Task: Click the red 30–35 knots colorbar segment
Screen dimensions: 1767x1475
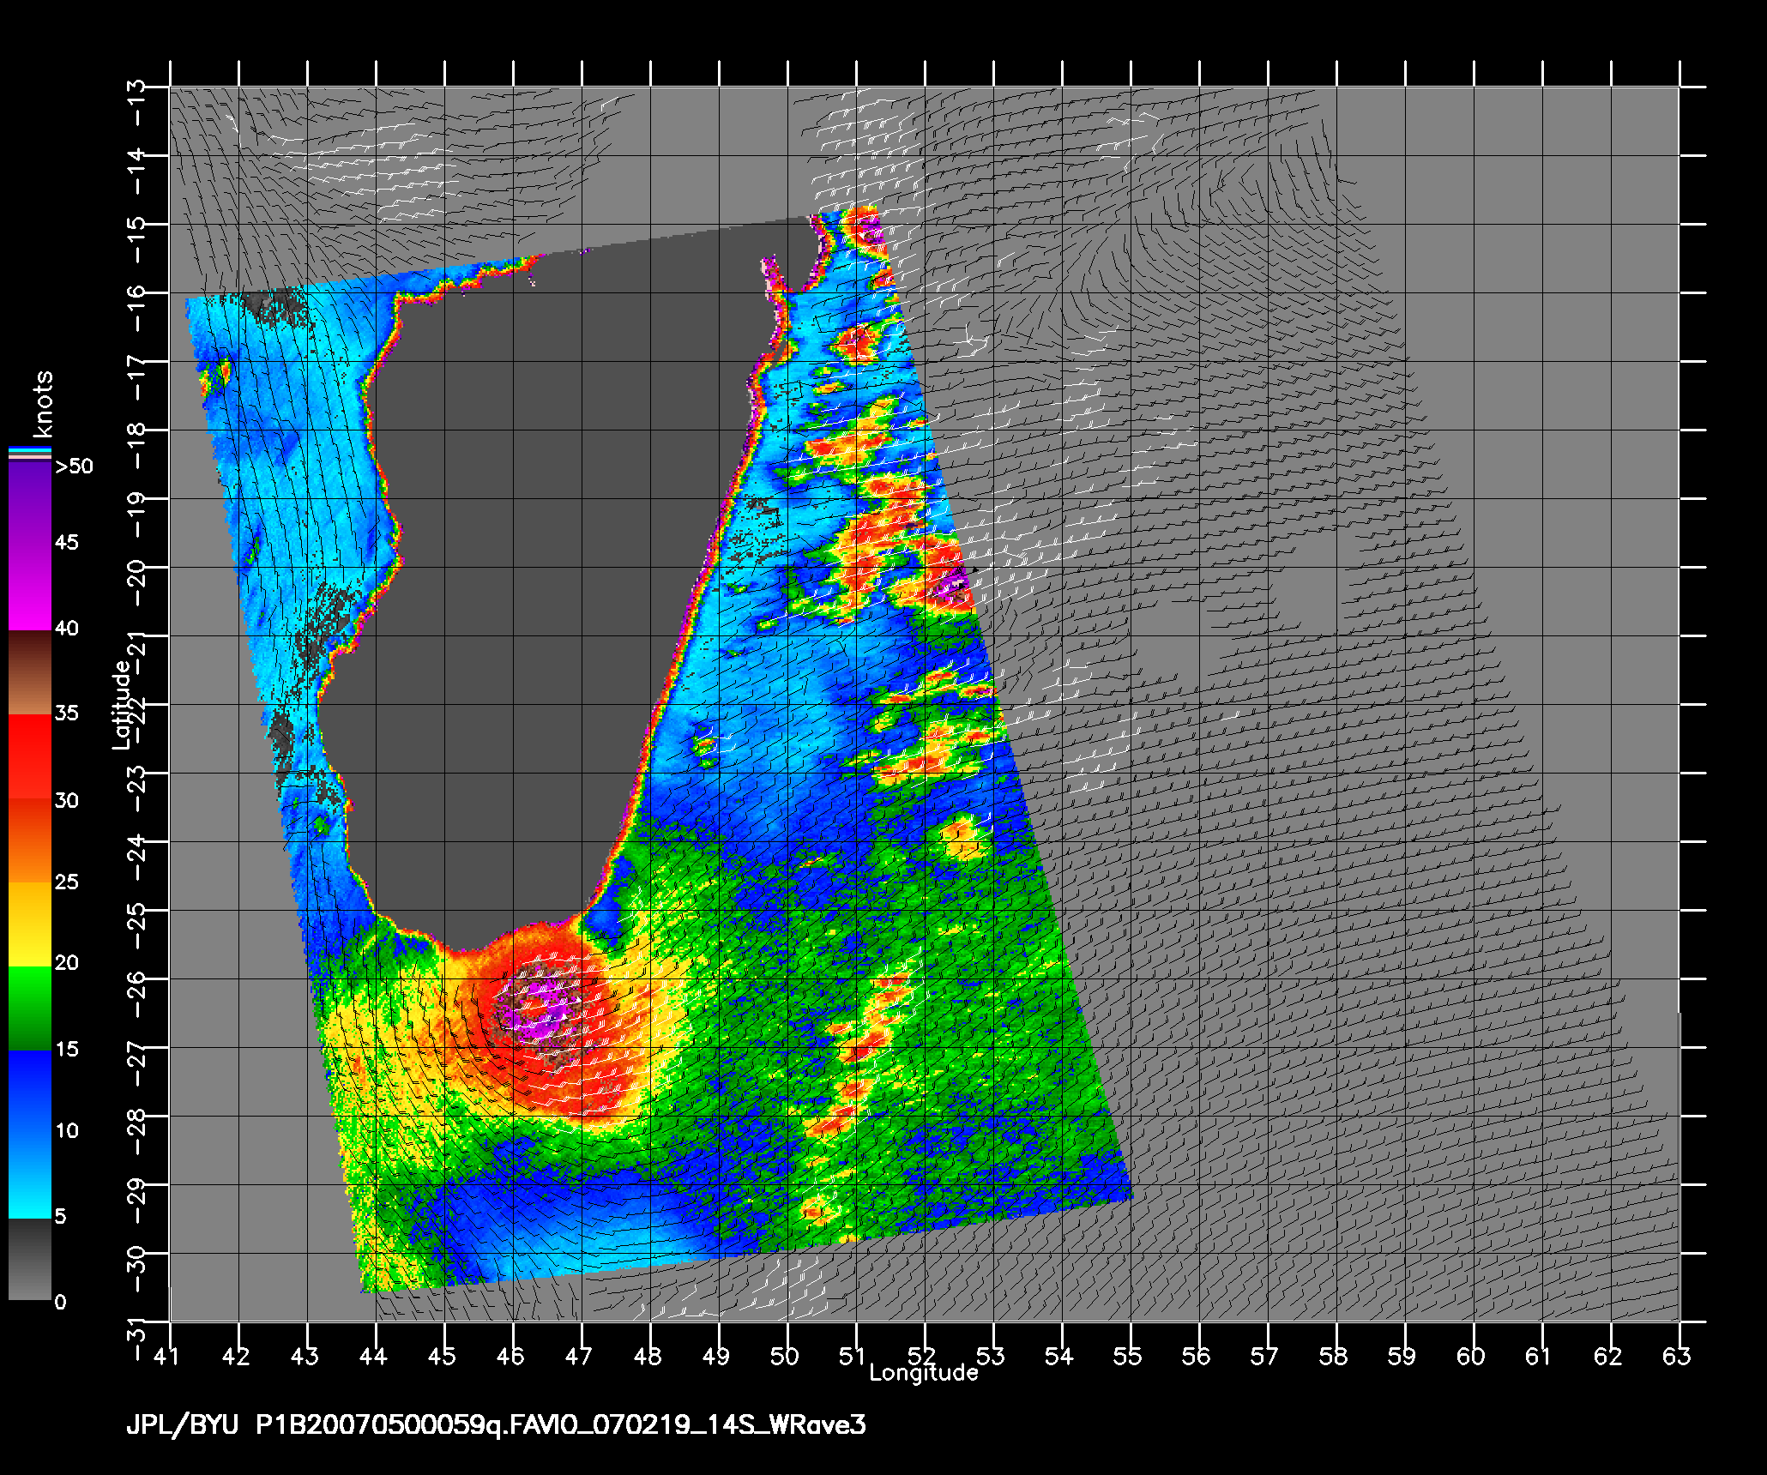Action: (30, 757)
